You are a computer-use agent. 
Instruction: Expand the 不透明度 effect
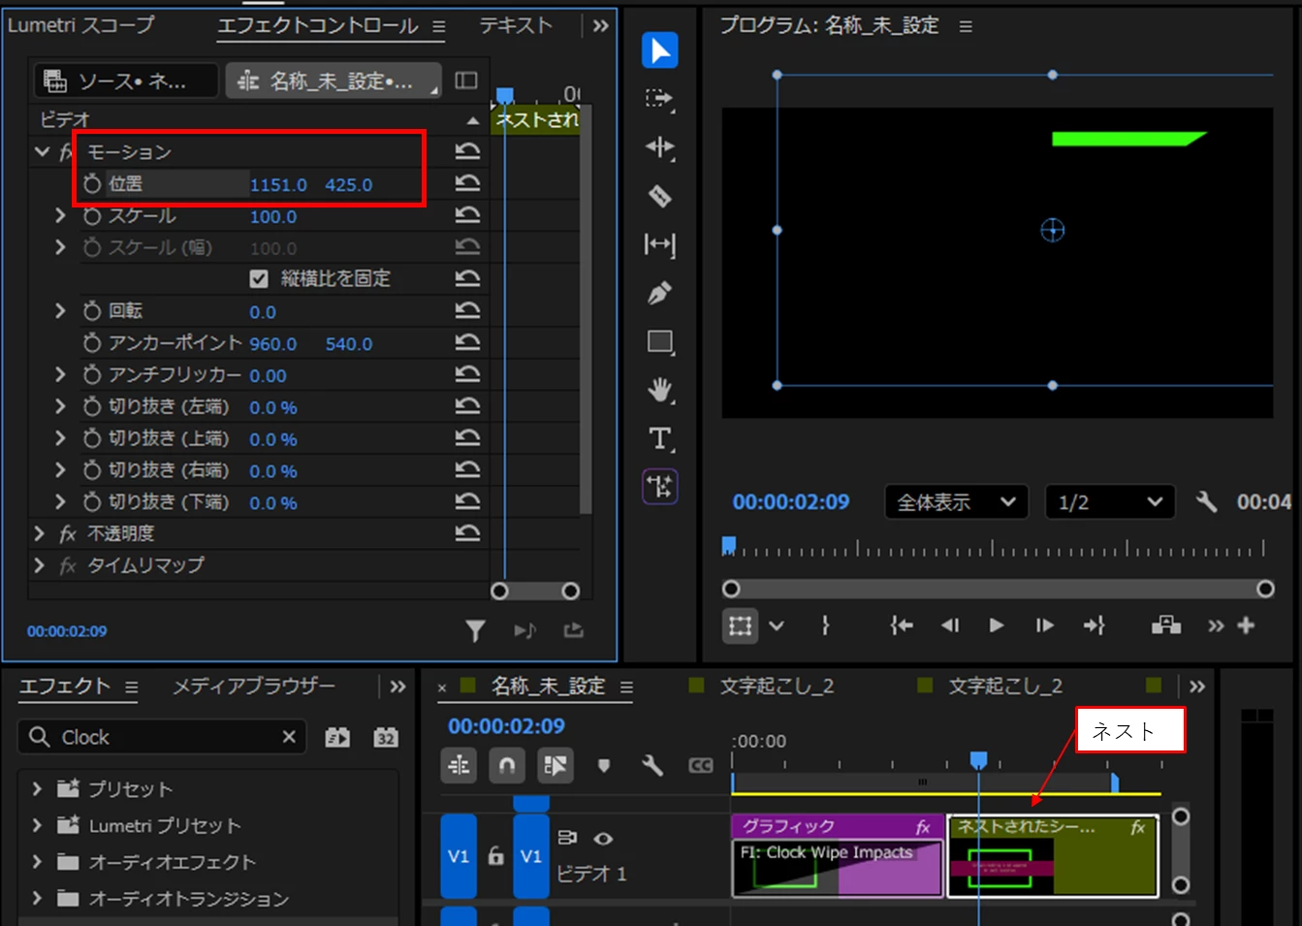(x=39, y=533)
